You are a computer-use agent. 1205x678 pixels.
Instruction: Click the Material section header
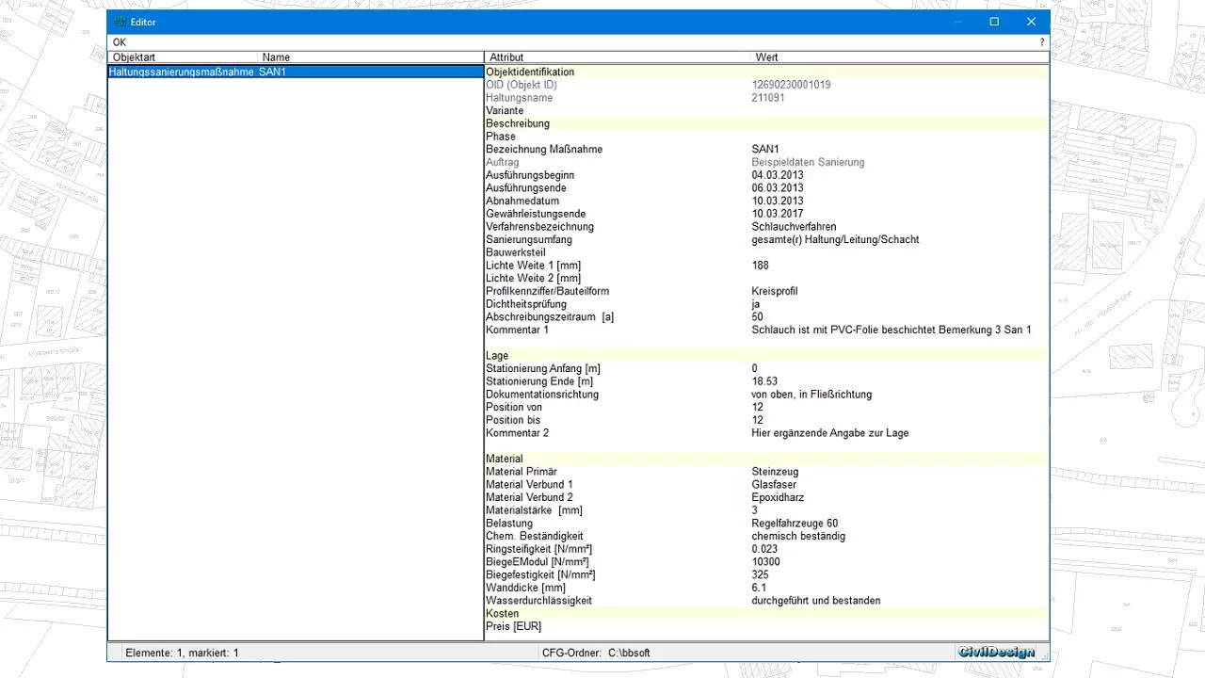coord(765,459)
